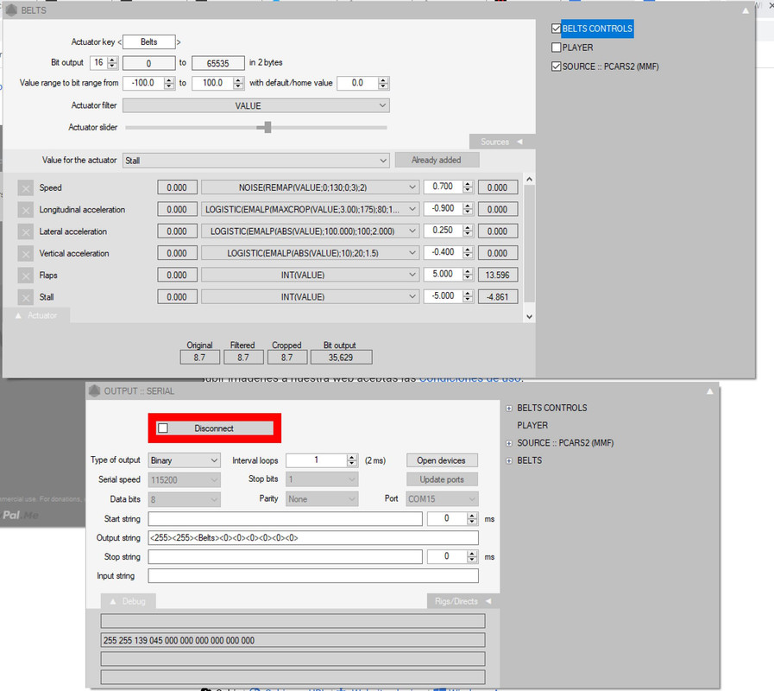Collapse the BELTS window with top-right arrow

(746, 10)
